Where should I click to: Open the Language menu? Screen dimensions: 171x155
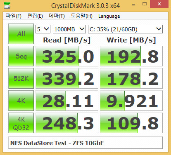[x=109, y=16]
